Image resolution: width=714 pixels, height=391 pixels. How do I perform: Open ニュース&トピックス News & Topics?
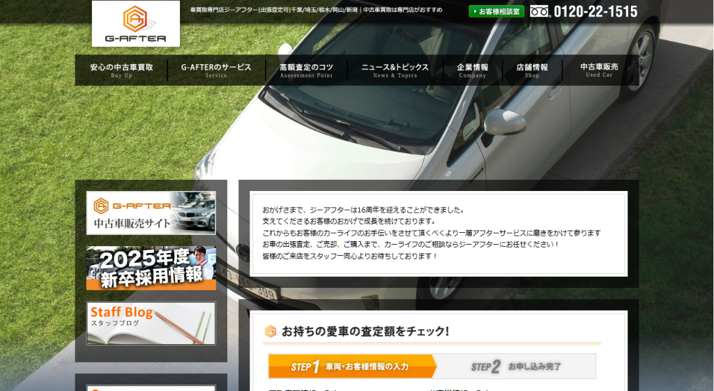click(x=395, y=70)
